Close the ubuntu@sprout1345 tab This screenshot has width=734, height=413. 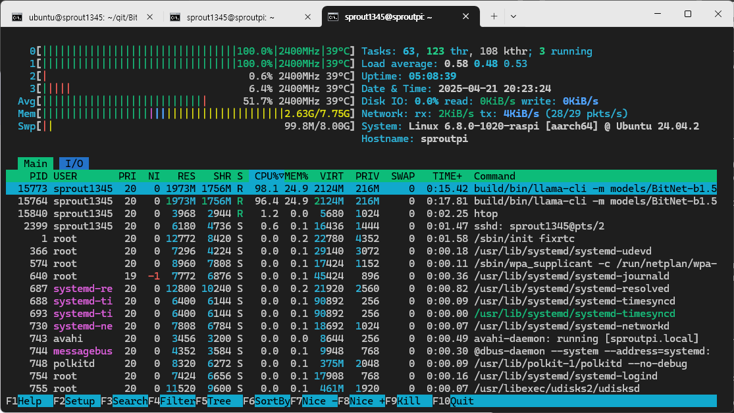pyautogui.click(x=150, y=17)
